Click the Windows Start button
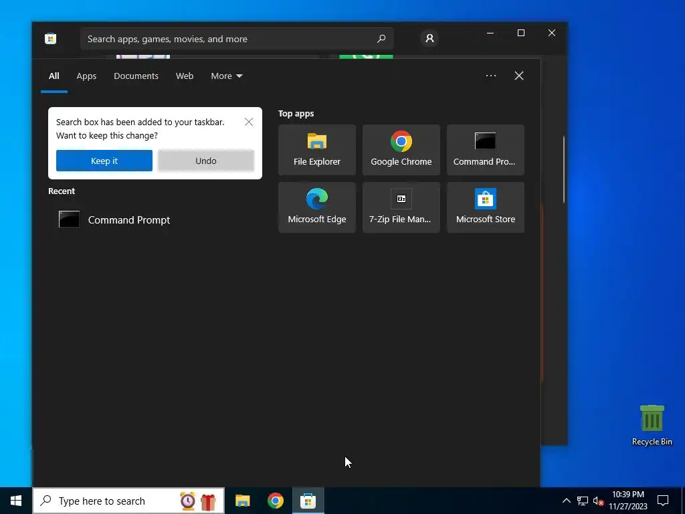The width and height of the screenshot is (685, 514). [x=16, y=501]
